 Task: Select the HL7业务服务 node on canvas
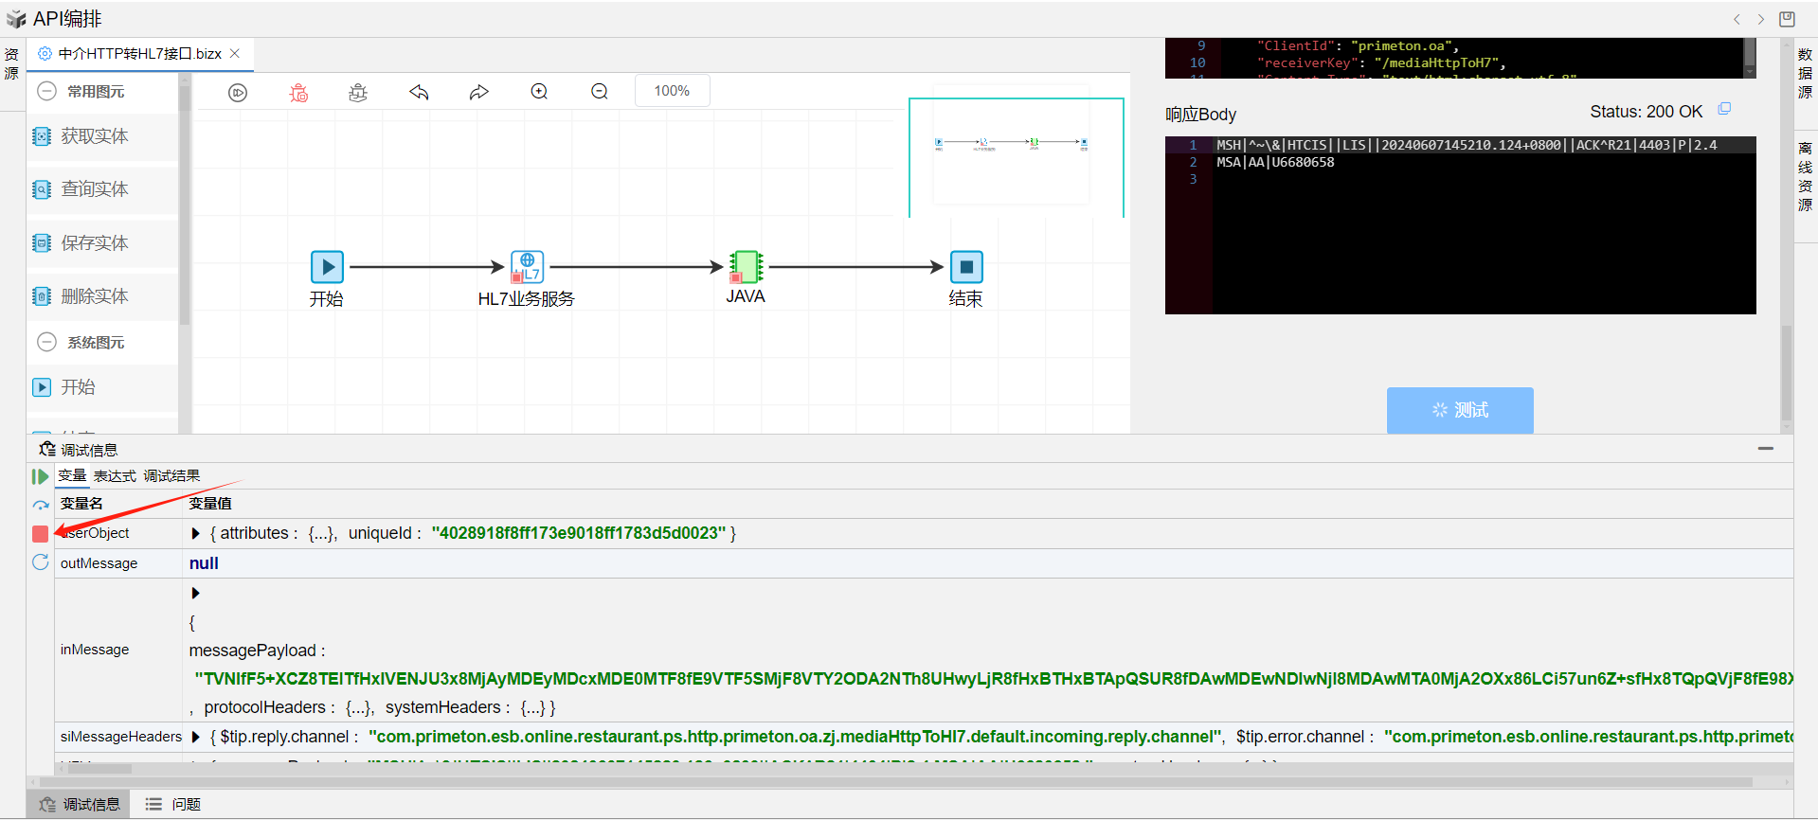coord(527,267)
